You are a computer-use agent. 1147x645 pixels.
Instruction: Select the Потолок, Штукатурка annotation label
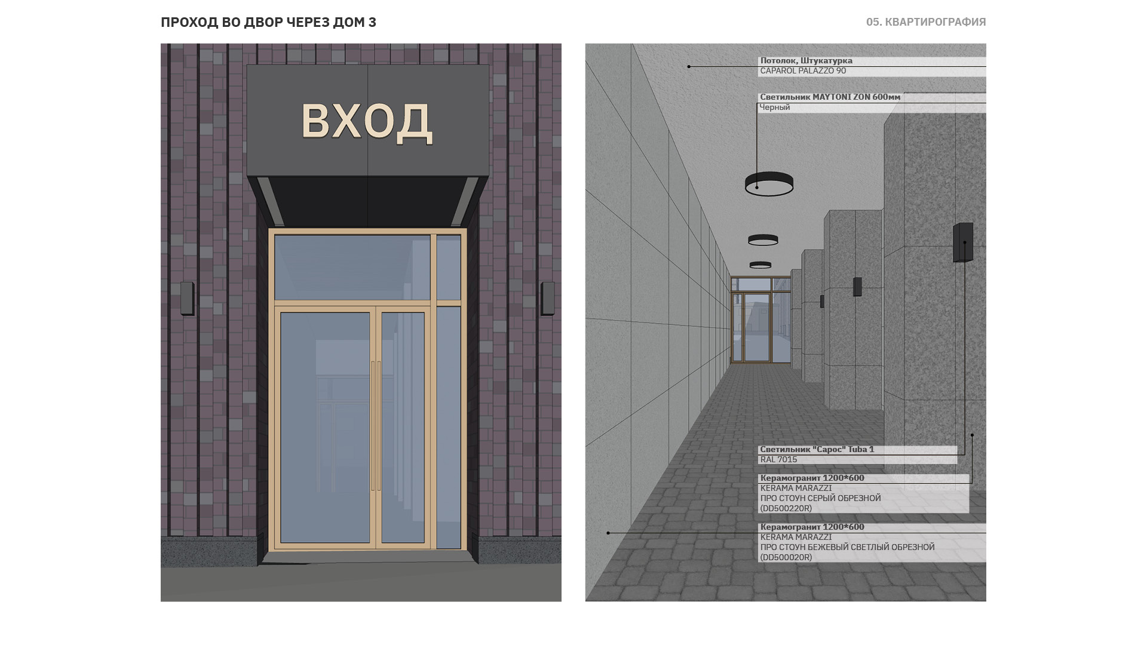coord(806,61)
